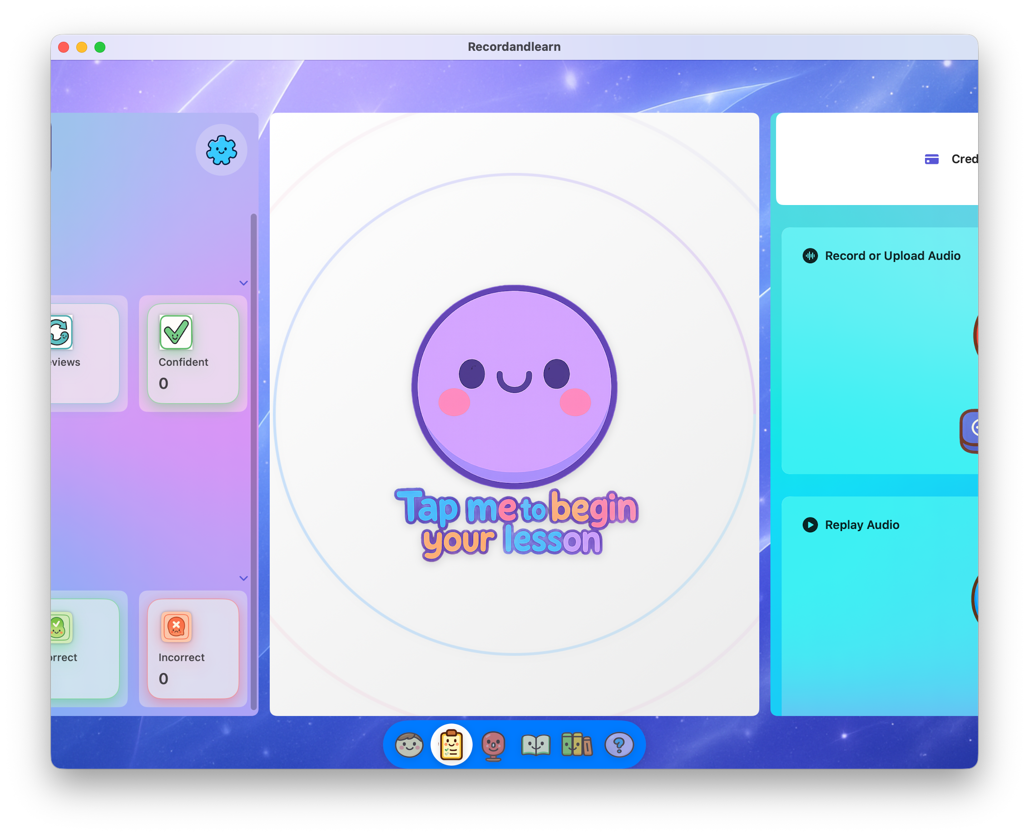The image size is (1029, 836).
Task: Select the Confident stat card
Action: coord(193,353)
